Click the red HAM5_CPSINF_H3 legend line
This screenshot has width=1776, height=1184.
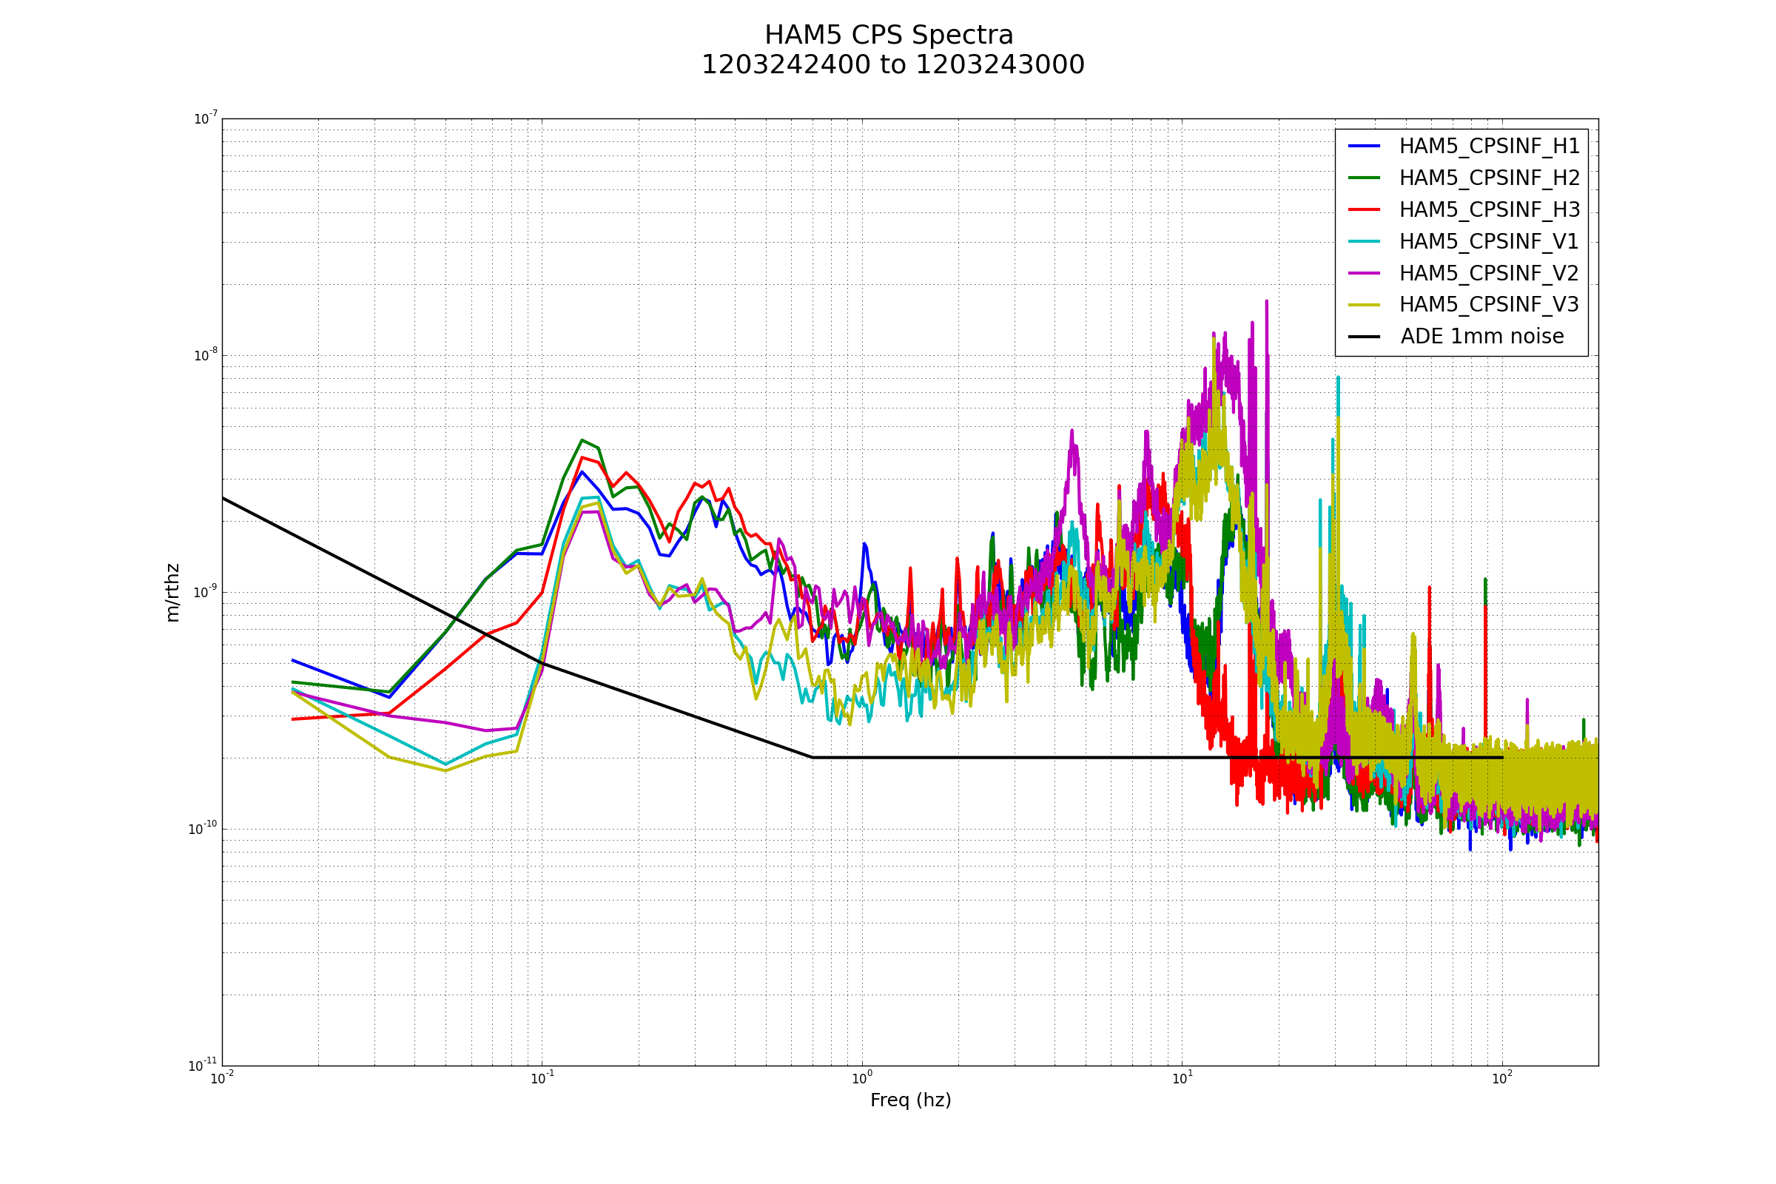point(1364,209)
